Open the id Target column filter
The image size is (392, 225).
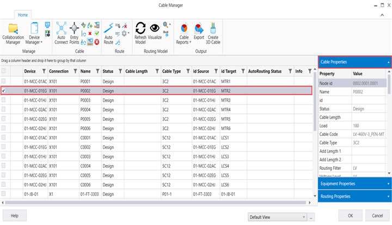coord(243,71)
